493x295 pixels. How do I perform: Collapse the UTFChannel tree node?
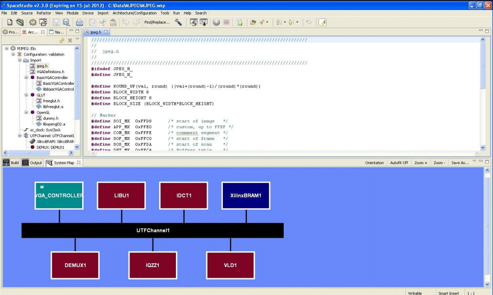pyautogui.click(x=20, y=136)
